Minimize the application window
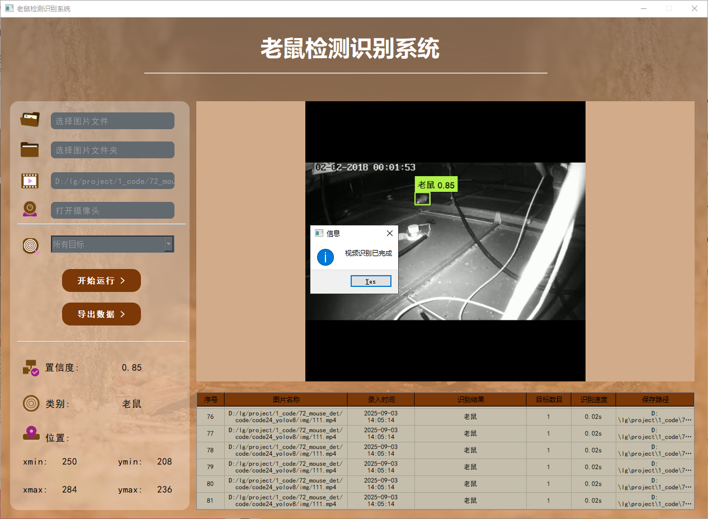This screenshot has height=519, width=708. coord(643,8)
